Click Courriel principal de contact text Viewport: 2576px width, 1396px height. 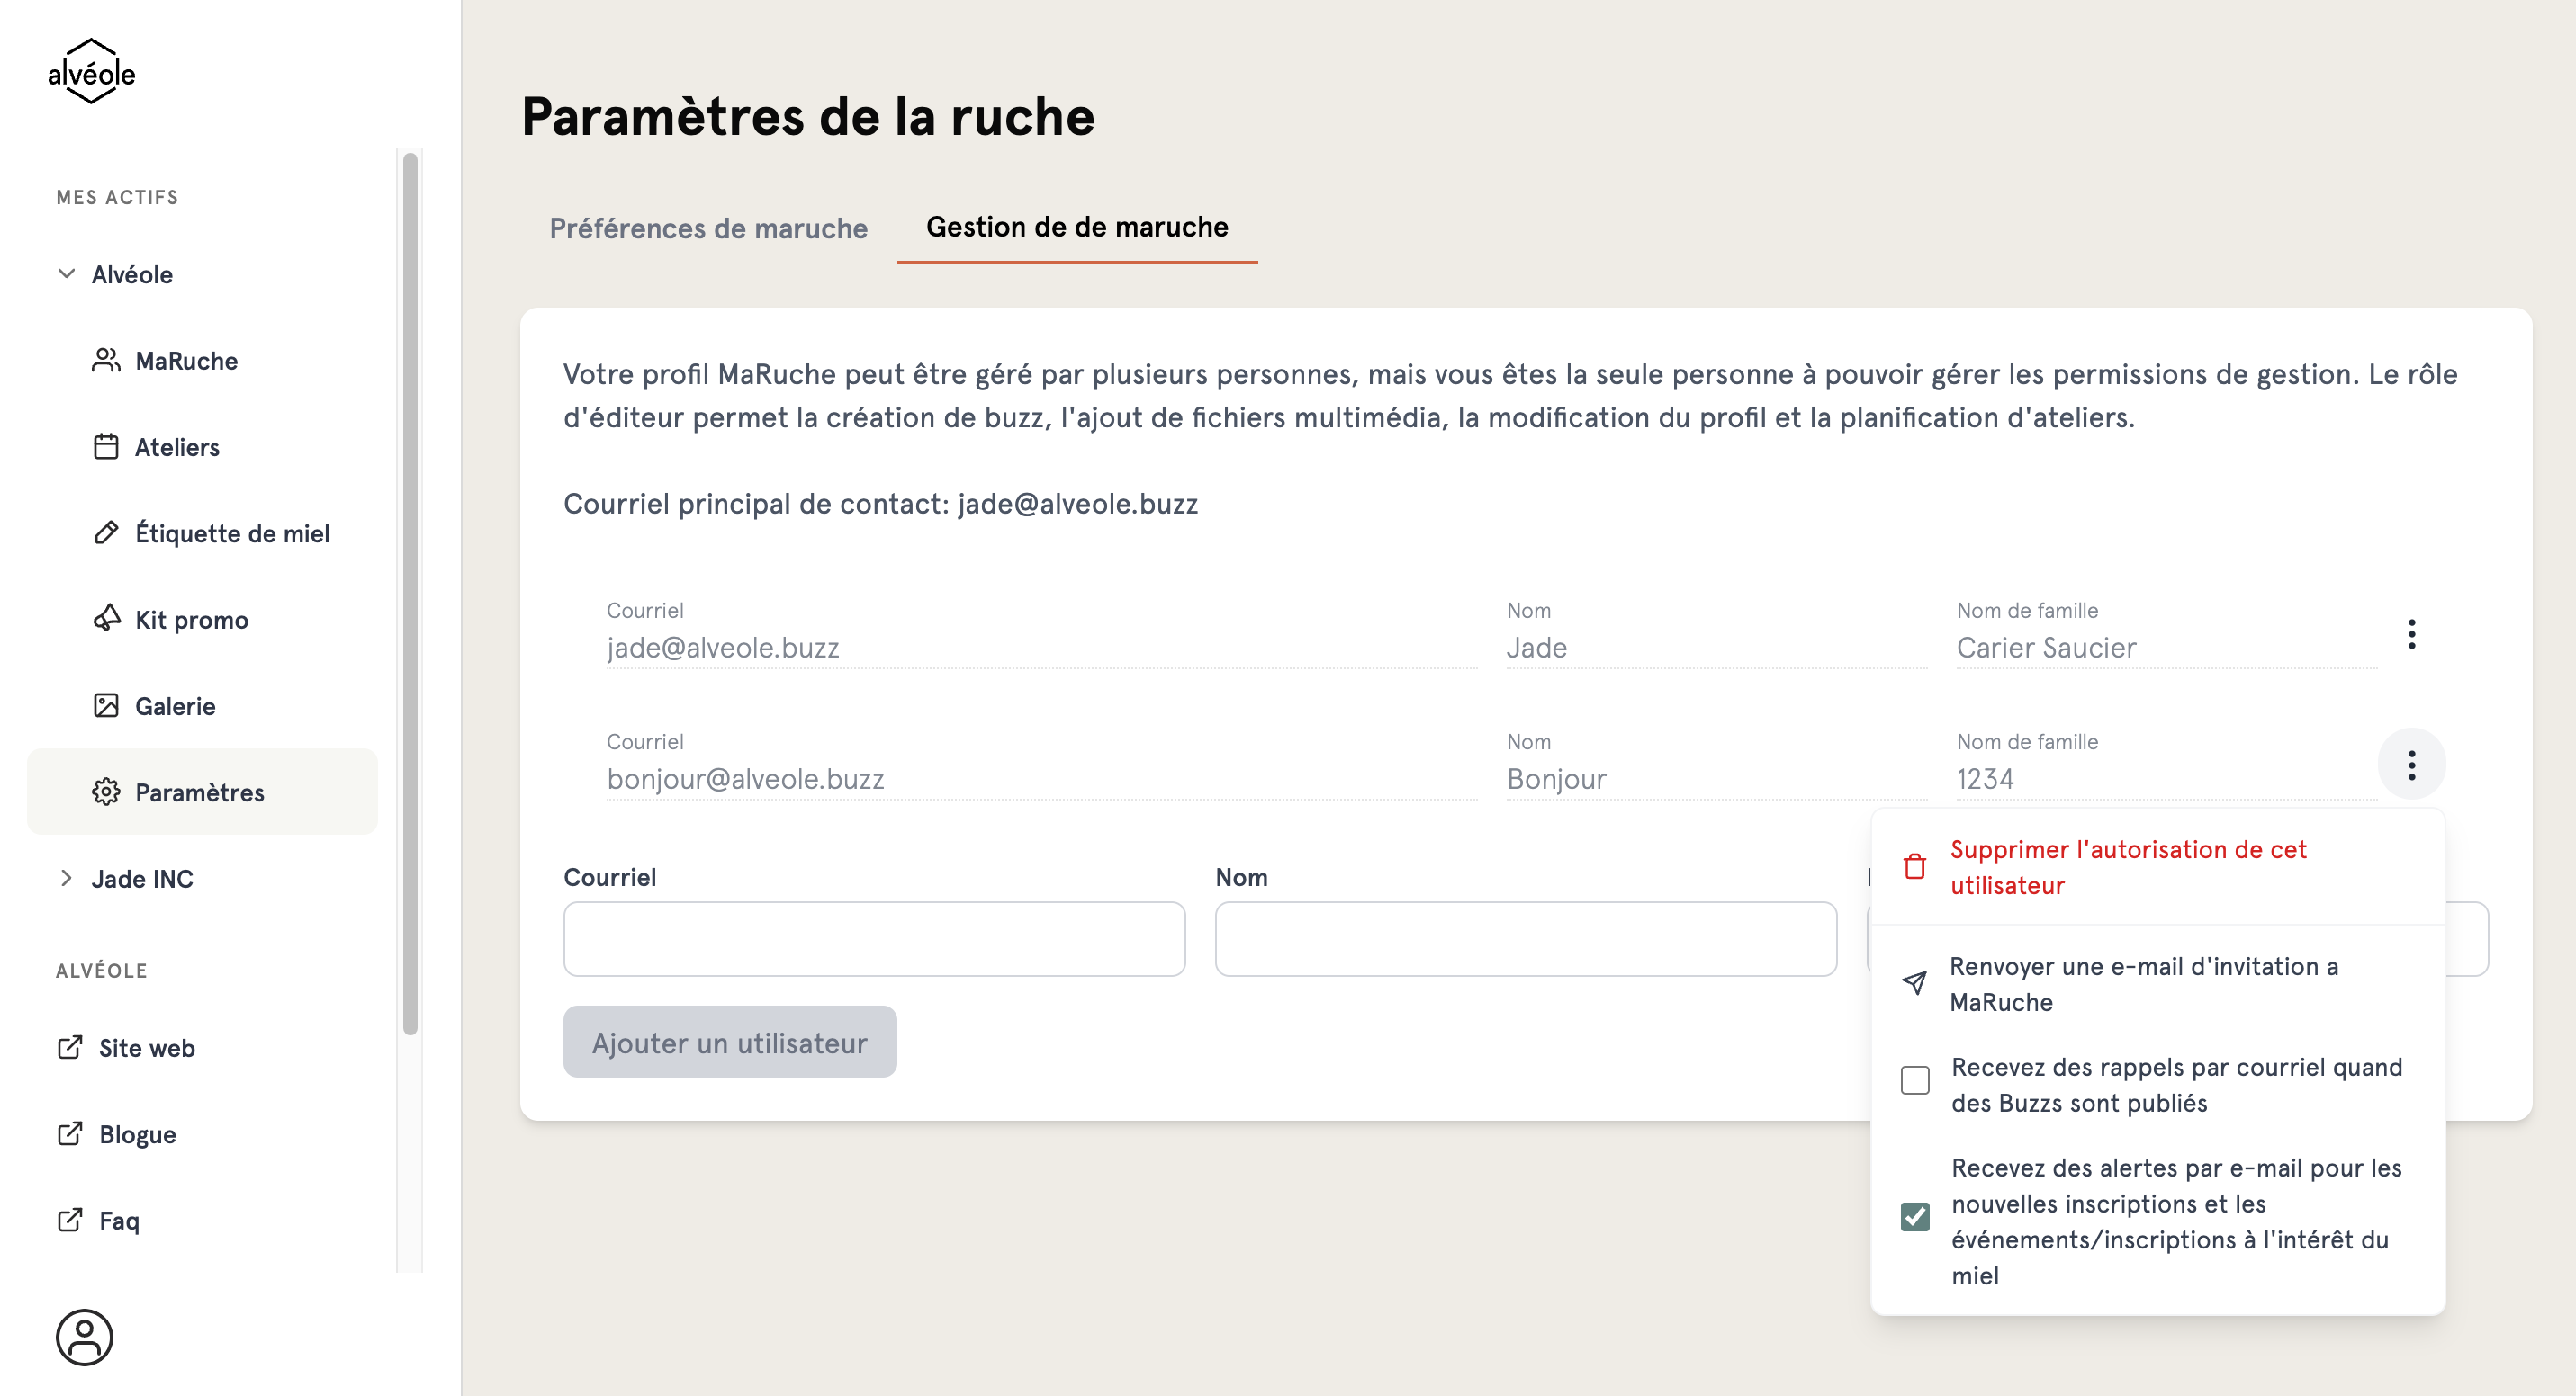coord(880,503)
